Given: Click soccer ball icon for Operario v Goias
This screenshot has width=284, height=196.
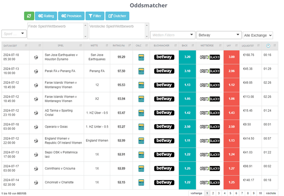Looking at the screenshot, I should pyautogui.click(x=36, y=127).
